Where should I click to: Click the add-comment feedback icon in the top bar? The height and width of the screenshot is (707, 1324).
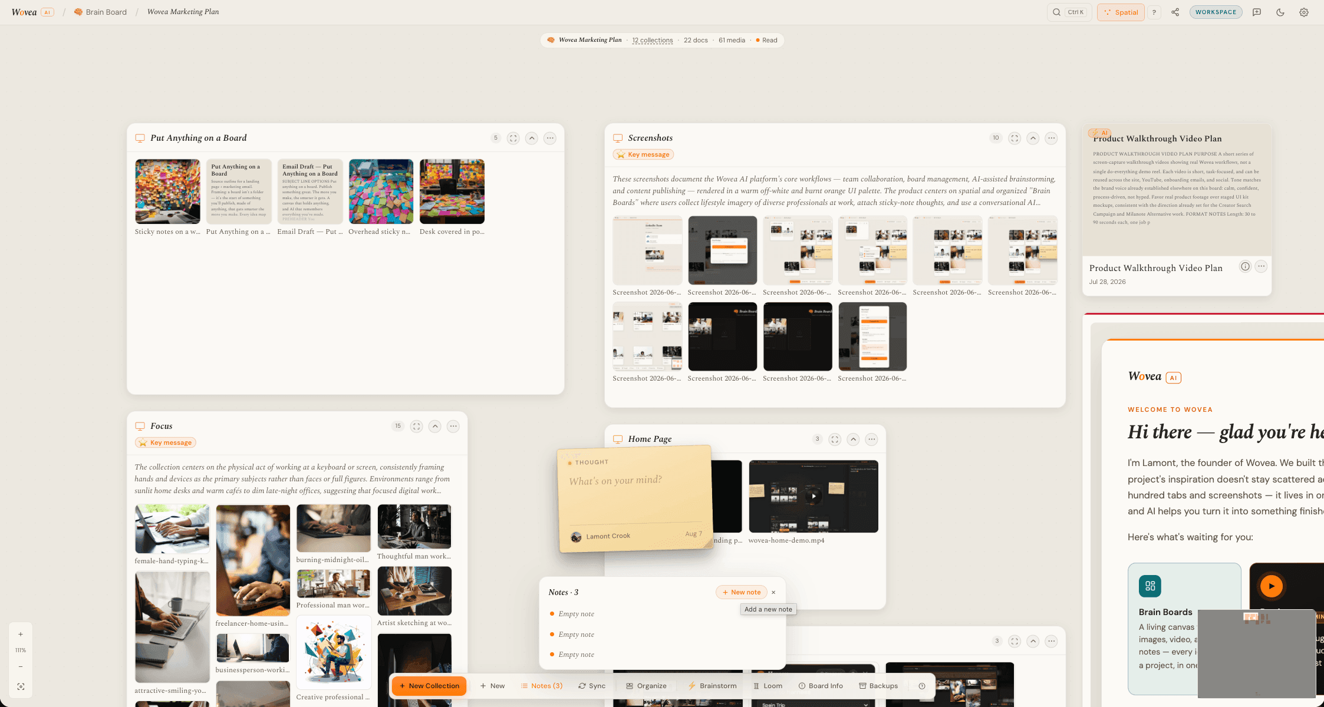(x=1257, y=12)
